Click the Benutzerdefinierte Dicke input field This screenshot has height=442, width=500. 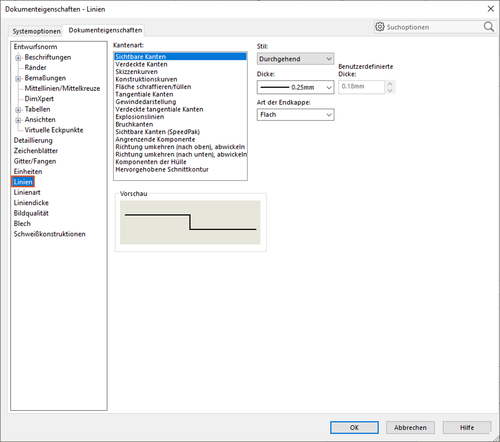(x=361, y=87)
